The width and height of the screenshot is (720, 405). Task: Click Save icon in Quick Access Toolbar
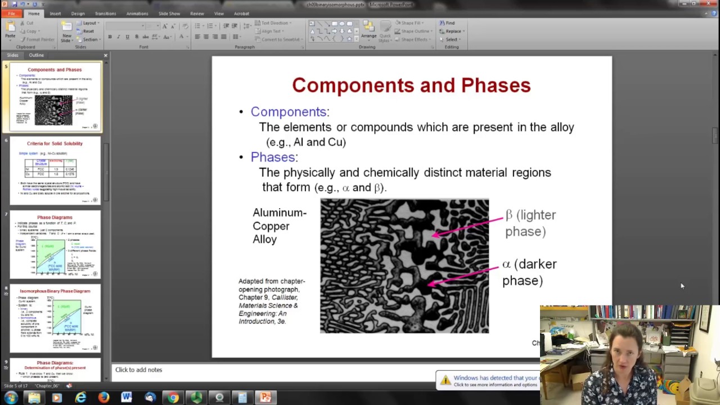tap(15, 4)
